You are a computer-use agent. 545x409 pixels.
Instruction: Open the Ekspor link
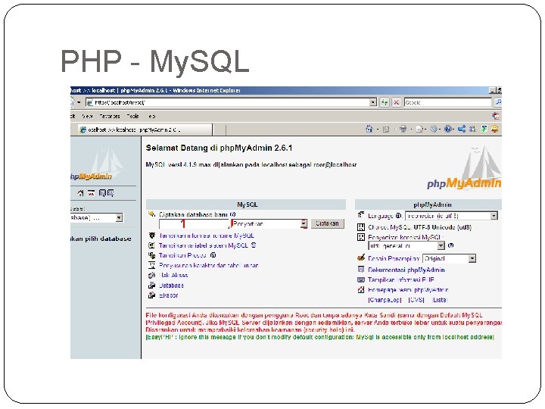pyautogui.click(x=169, y=295)
